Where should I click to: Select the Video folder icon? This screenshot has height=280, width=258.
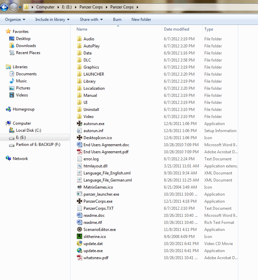tap(79, 116)
